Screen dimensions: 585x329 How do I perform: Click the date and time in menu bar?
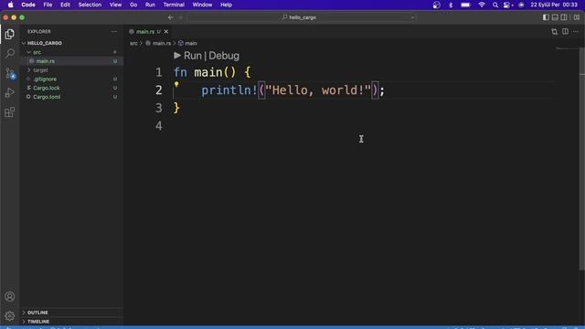(554, 5)
